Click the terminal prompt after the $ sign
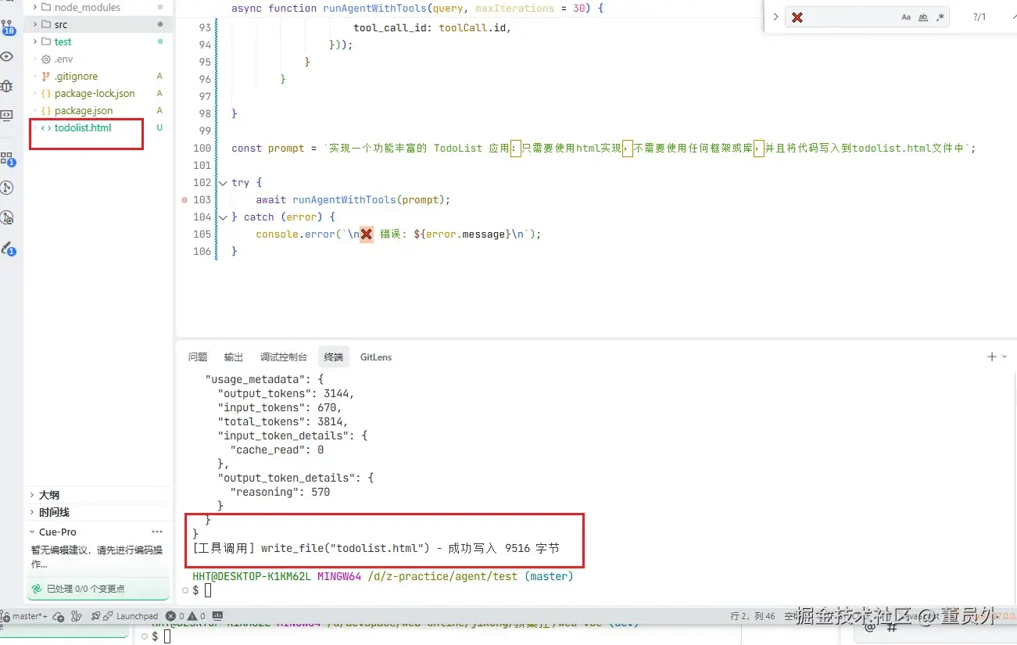This screenshot has height=645, width=1017. click(x=208, y=590)
